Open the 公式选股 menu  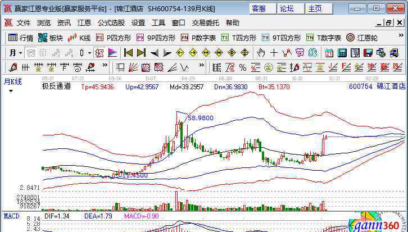tap(111, 23)
